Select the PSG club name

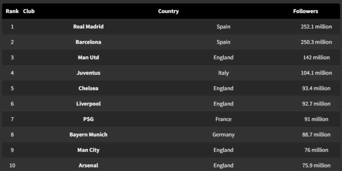point(88,119)
